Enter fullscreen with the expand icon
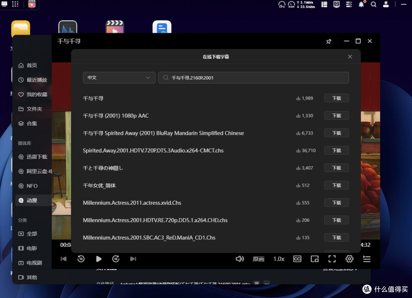The image size is (412, 298). (332, 259)
